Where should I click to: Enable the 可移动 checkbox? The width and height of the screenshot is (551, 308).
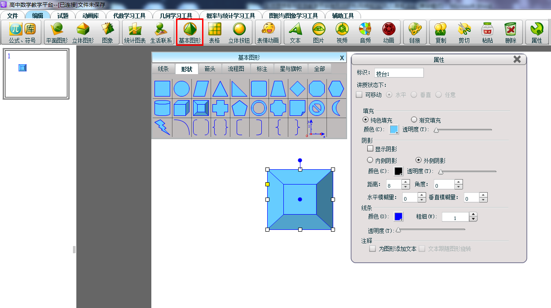tap(359, 95)
